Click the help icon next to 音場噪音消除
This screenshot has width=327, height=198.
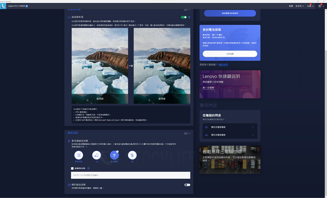[88, 168]
